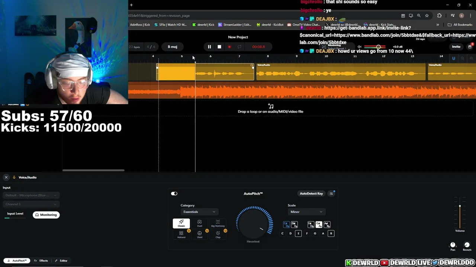Screen dimensions: 476x267
Task: Bookmark this page with the star icon
Action: tap(427, 16)
